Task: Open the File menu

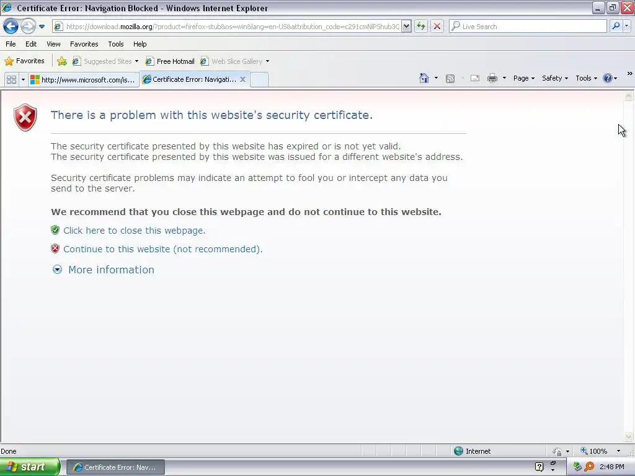Action: tap(11, 44)
